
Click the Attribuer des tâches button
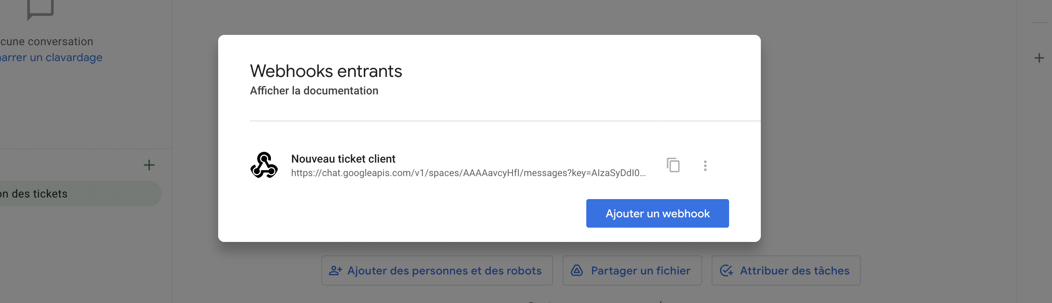[785, 270]
